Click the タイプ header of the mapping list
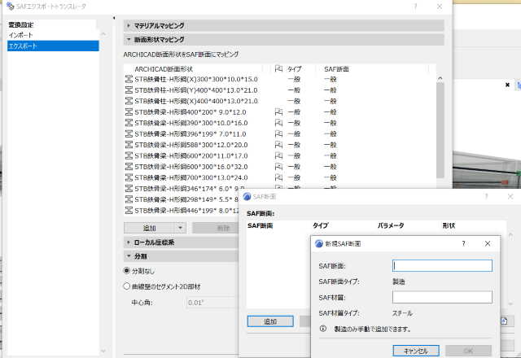521x358 pixels. (294, 68)
